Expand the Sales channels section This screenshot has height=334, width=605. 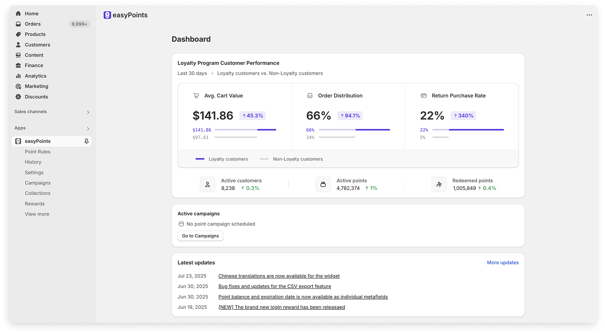88,112
